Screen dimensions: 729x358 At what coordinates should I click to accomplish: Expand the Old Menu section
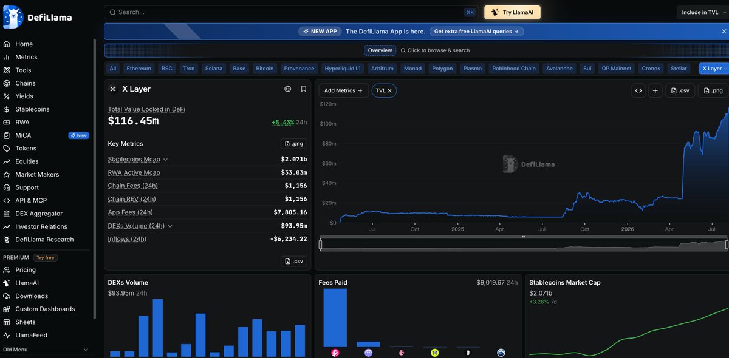pyautogui.click(x=46, y=350)
